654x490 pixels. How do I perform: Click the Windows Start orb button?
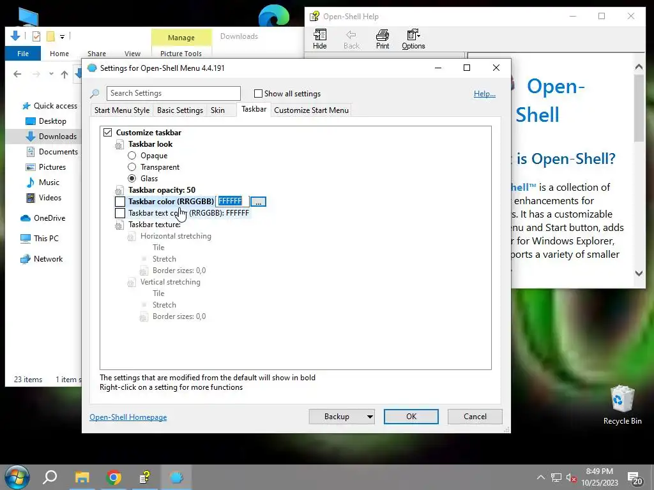[x=17, y=477]
